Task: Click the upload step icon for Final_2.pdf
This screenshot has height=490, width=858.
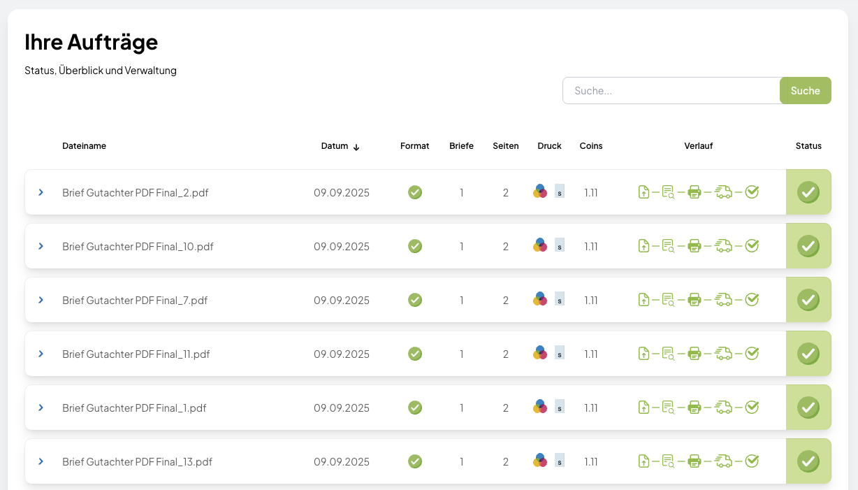Action: [644, 192]
